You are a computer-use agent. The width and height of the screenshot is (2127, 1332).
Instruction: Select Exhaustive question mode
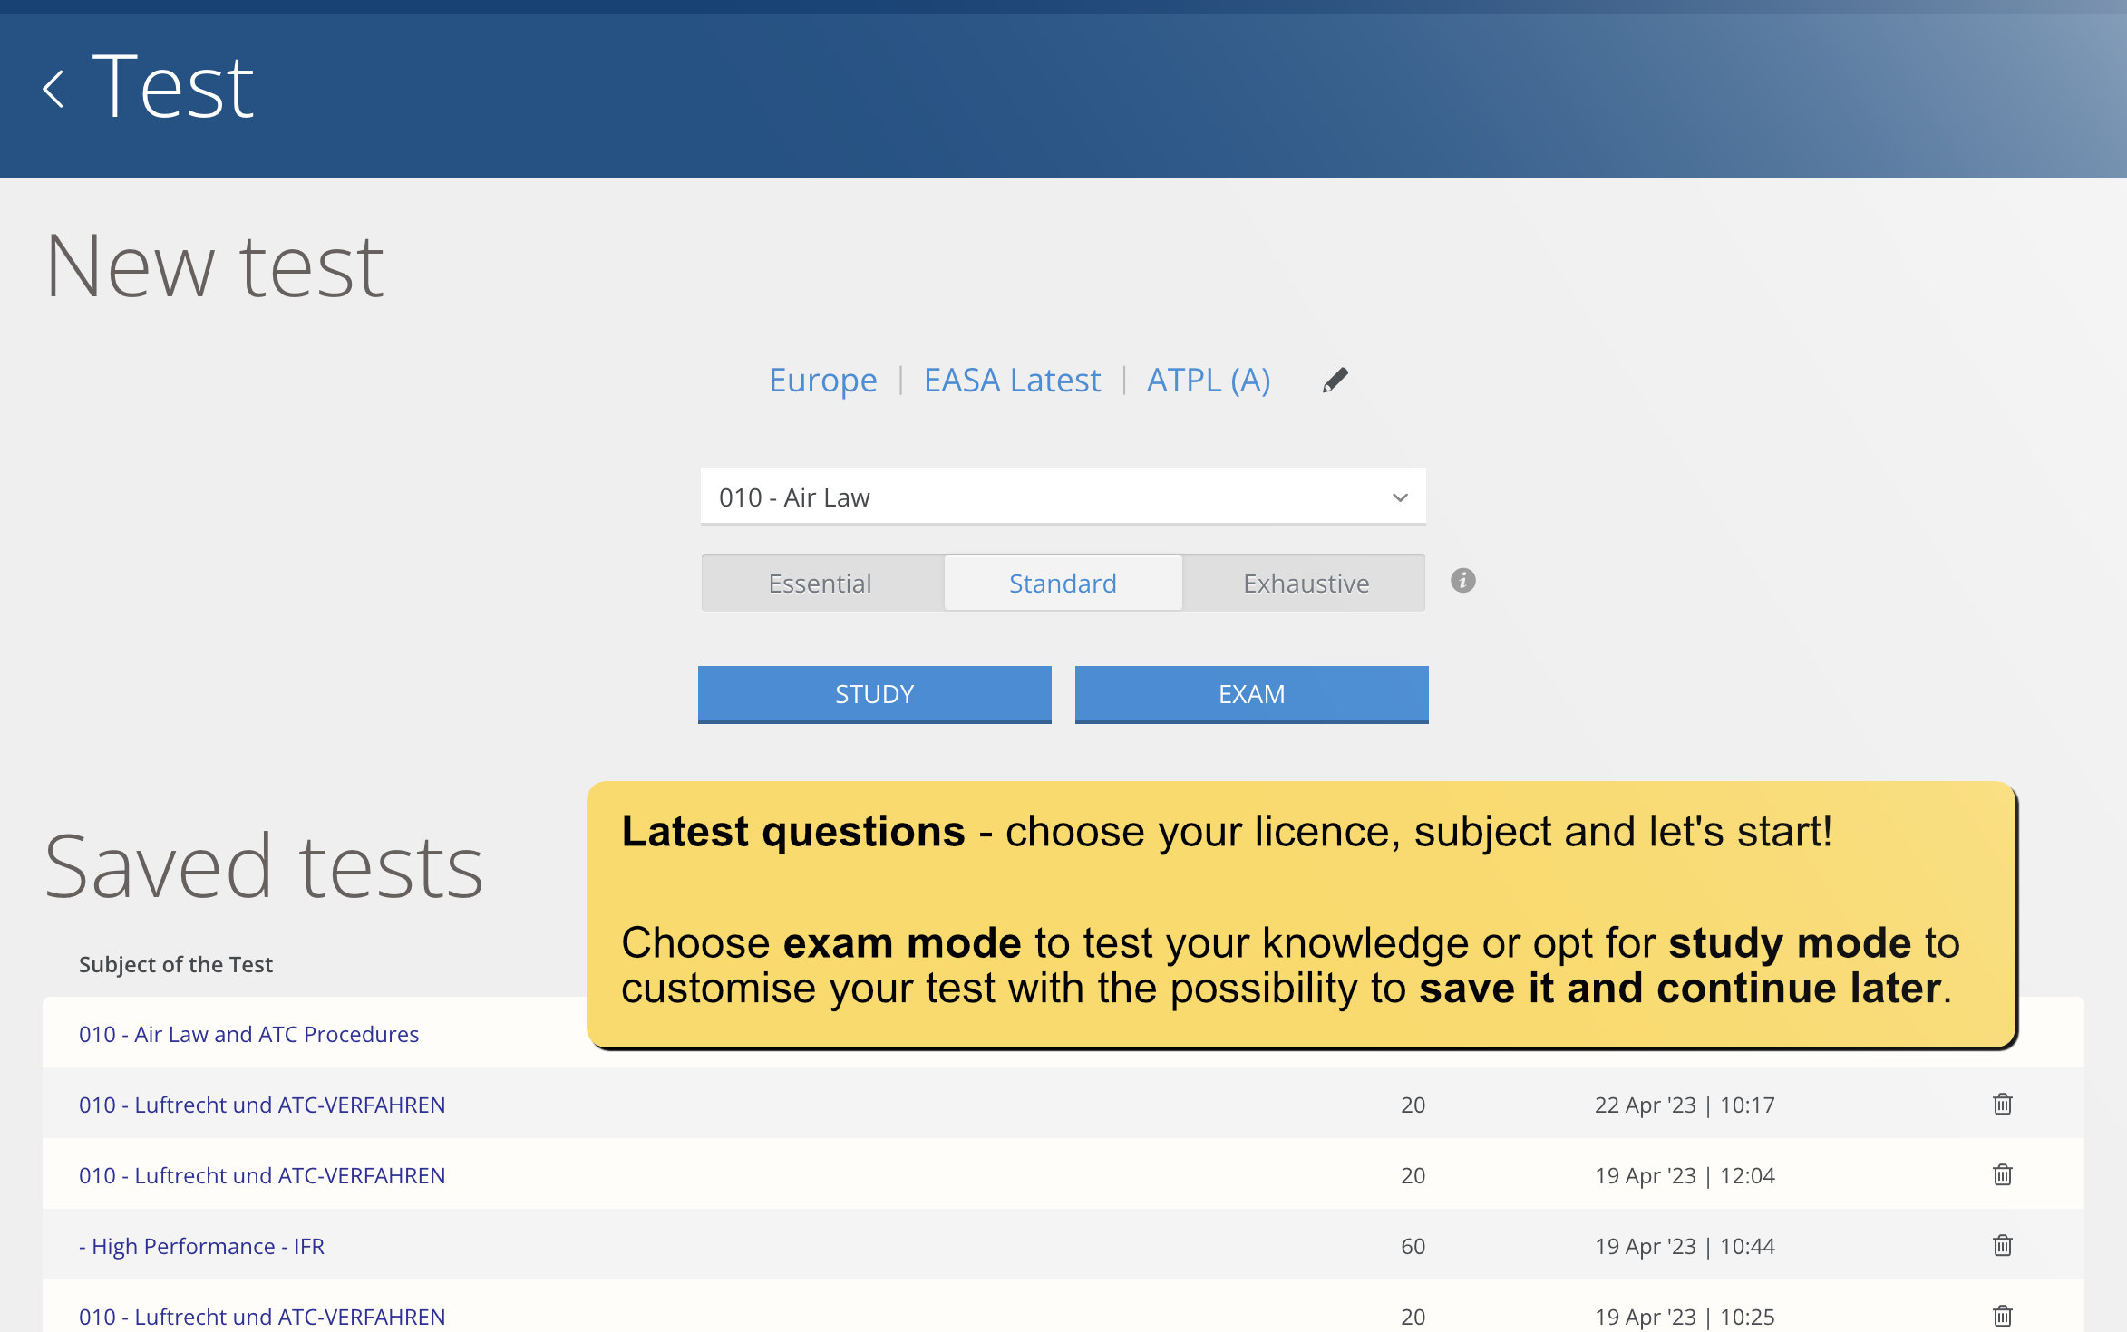point(1305,583)
